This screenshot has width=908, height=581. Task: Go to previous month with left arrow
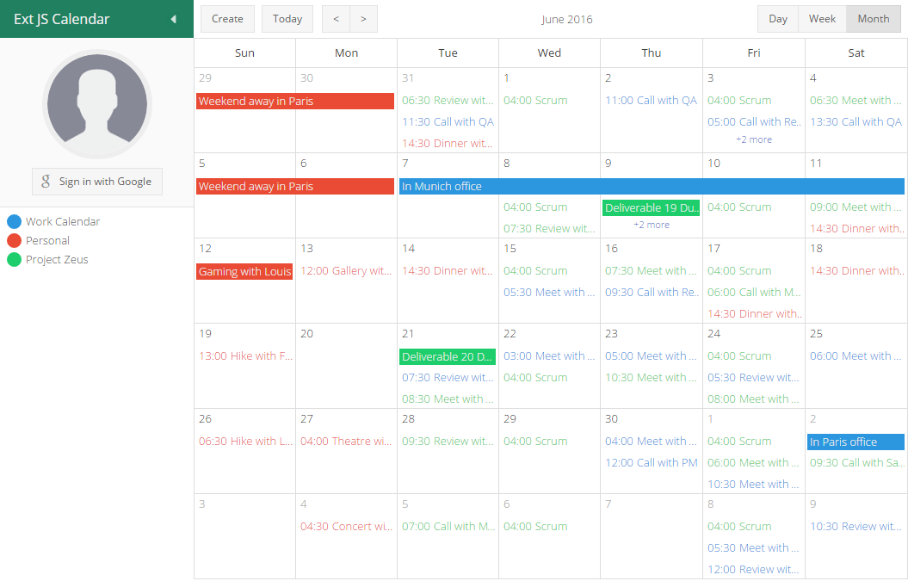[x=336, y=19]
